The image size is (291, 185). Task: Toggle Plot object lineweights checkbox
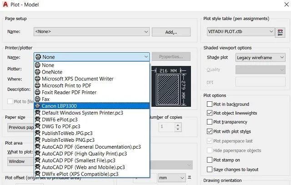click(x=210, y=113)
